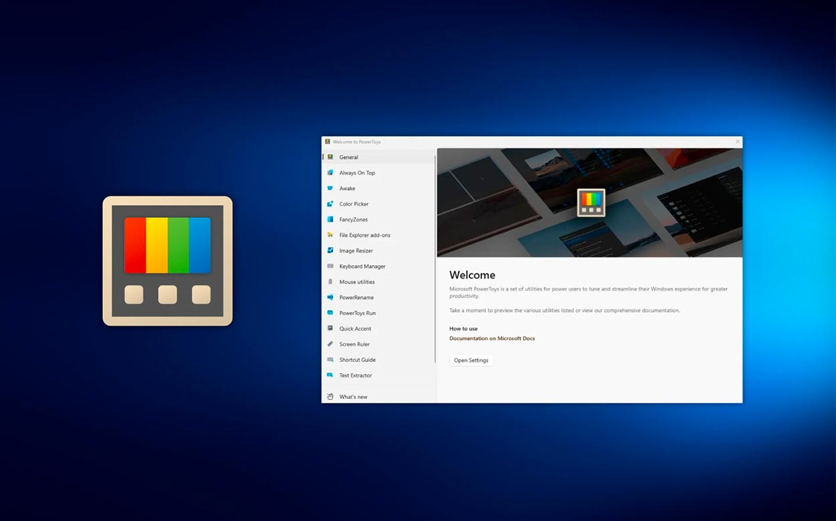Open the Shortcut Guide page
The width and height of the screenshot is (836, 521).
point(357,360)
